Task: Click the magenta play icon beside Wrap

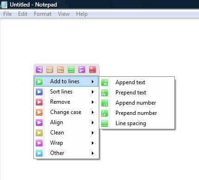Action: click(x=39, y=143)
